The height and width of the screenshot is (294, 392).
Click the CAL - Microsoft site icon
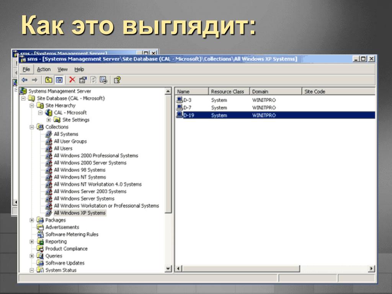pos(49,113)
